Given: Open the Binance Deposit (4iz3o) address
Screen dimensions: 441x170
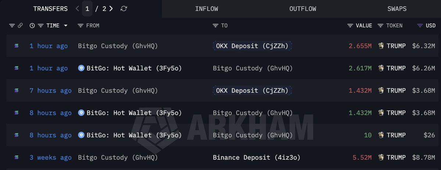Looking at the screenshot, I should [257, 158].
